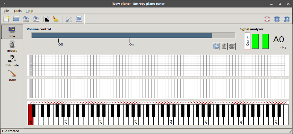Click the tuning curve grid graph
Viewport: 293px width, 134px height.
(158, 65)
